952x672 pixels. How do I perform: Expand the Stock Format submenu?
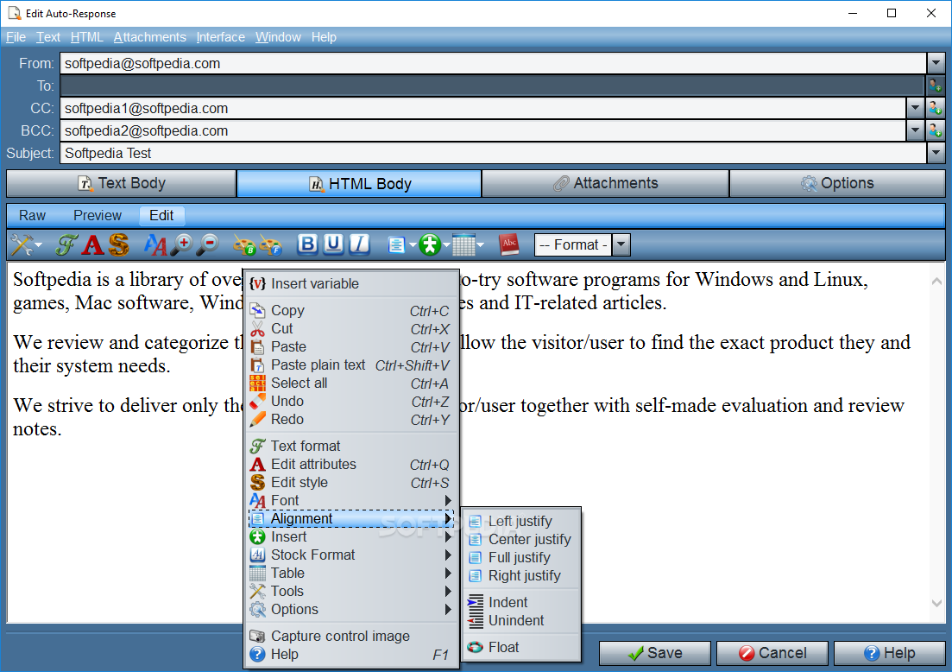click(x=351, y=555)
